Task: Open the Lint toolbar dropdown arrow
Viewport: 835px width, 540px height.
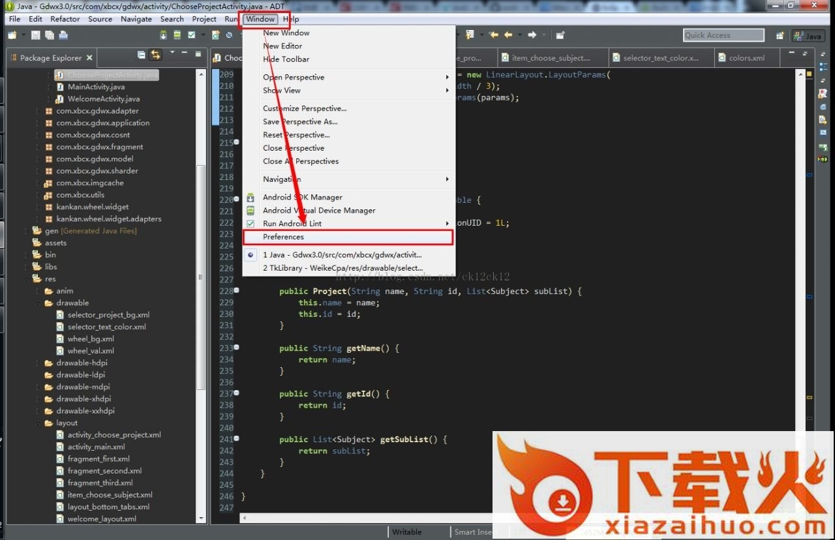Action: click(x=204, y=35)
